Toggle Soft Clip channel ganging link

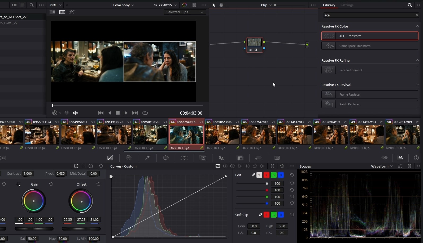click(261, 215)
